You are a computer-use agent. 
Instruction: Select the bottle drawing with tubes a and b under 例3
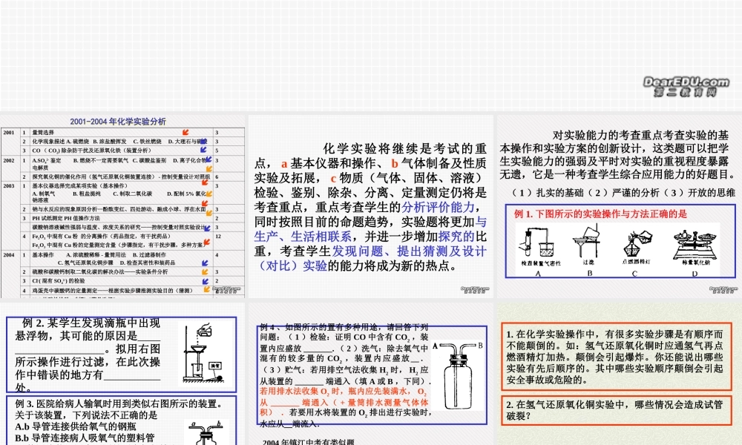click(x=206, y=432)
